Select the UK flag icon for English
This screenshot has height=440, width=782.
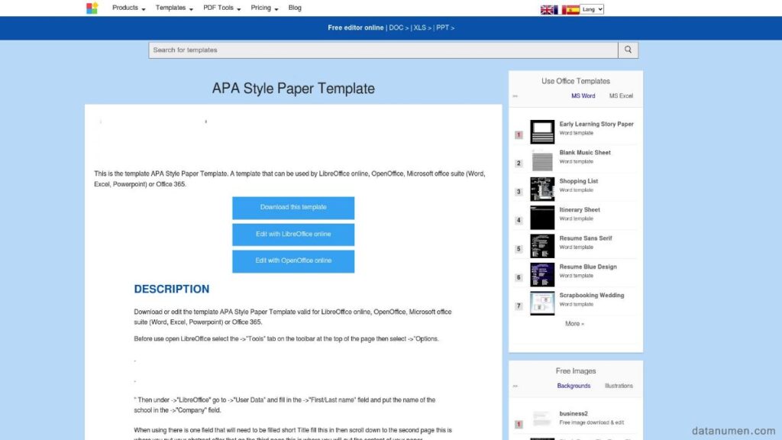tap(548, 9)
